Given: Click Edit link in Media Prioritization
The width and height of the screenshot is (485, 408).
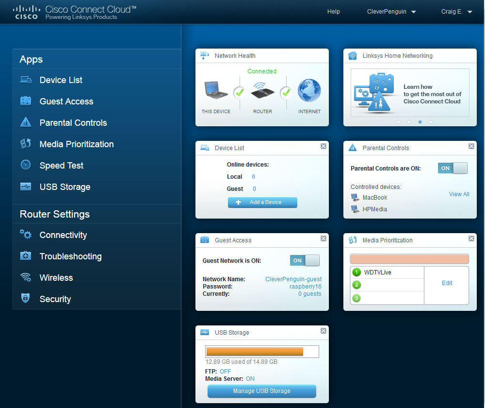Looking at the screenshot, I should [x=447, y=283].
